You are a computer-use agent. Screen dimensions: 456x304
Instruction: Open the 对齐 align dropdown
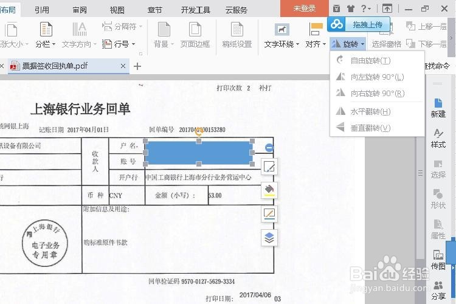pyautogui.click(x=316, y=35)
